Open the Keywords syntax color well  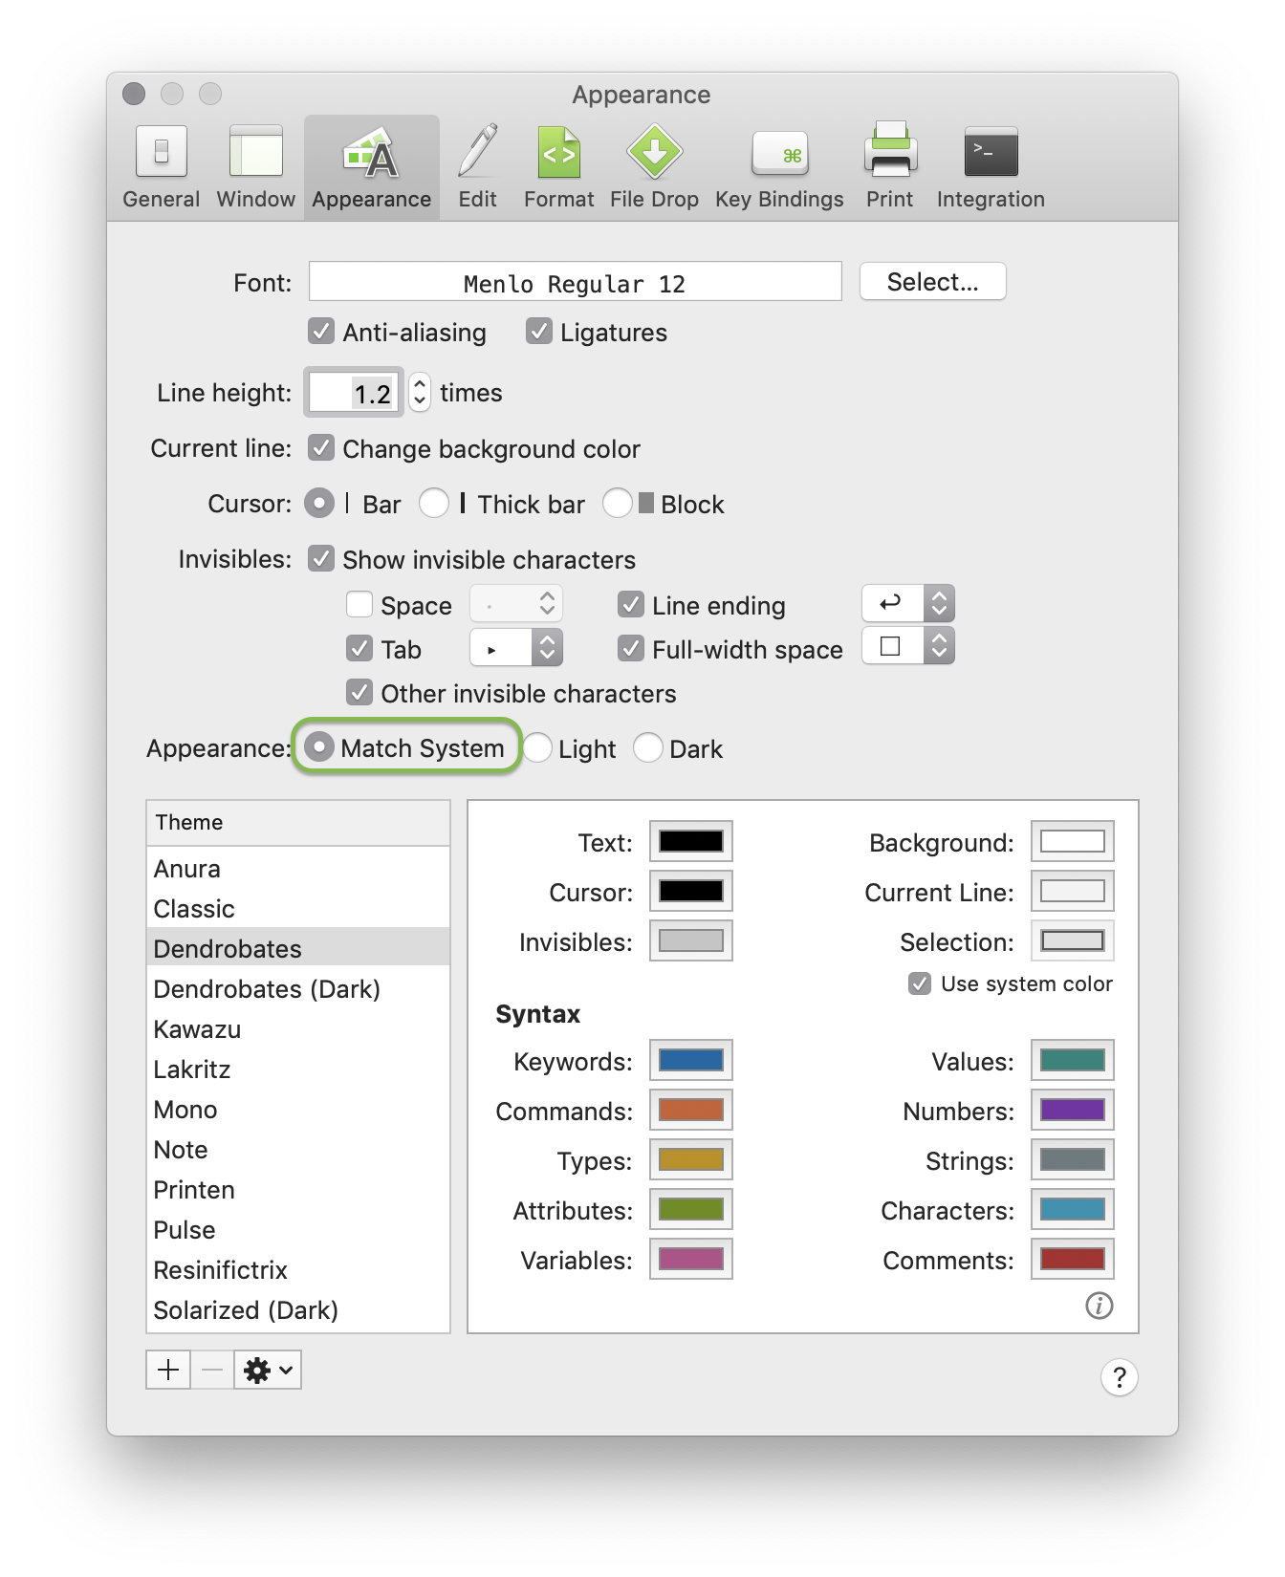pyautogui.click(x=691, y=1060)
